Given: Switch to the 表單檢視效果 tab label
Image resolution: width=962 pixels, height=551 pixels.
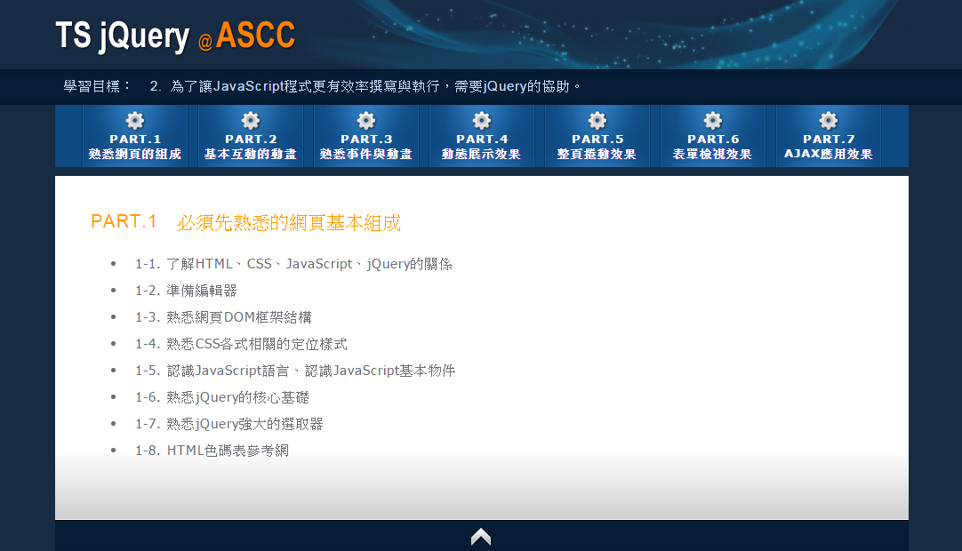Looking at the screenshot, I should click(713, 155).
